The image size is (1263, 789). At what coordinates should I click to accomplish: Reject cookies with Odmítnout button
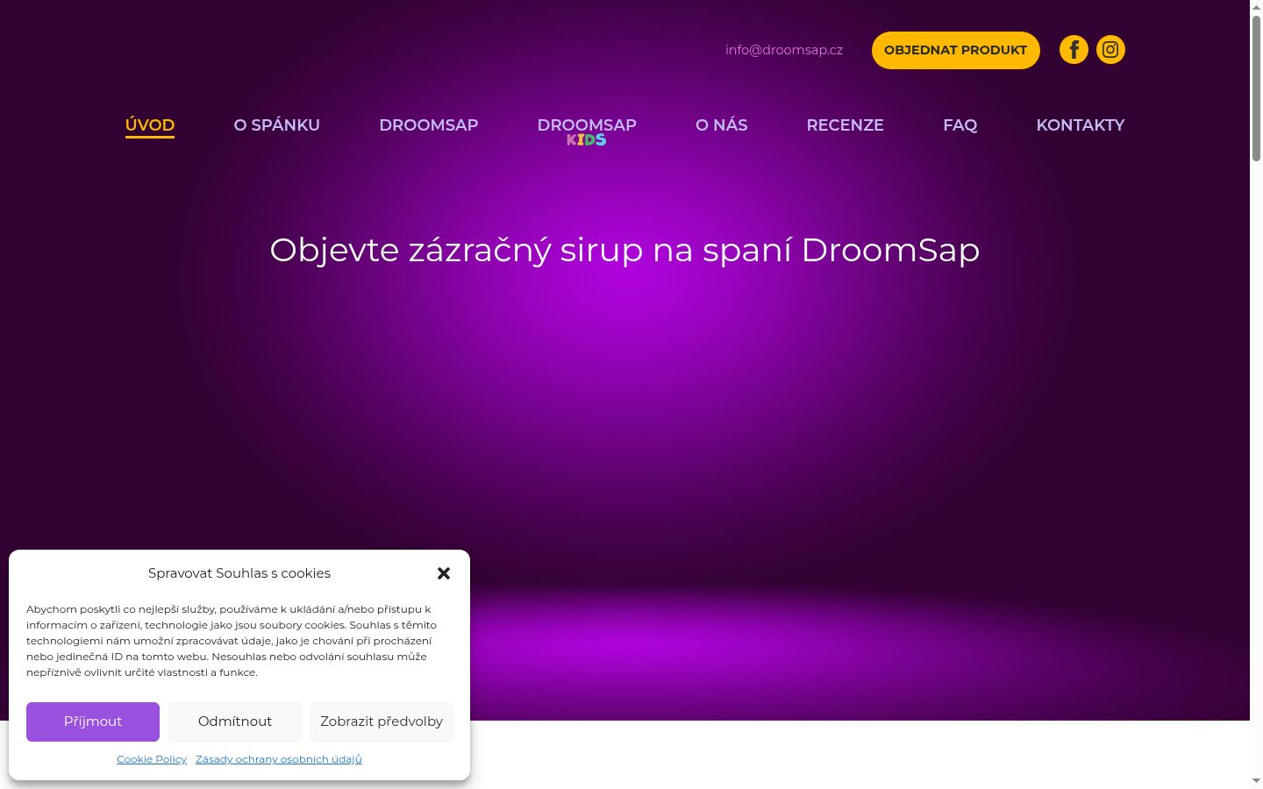[x=235, y=721]
